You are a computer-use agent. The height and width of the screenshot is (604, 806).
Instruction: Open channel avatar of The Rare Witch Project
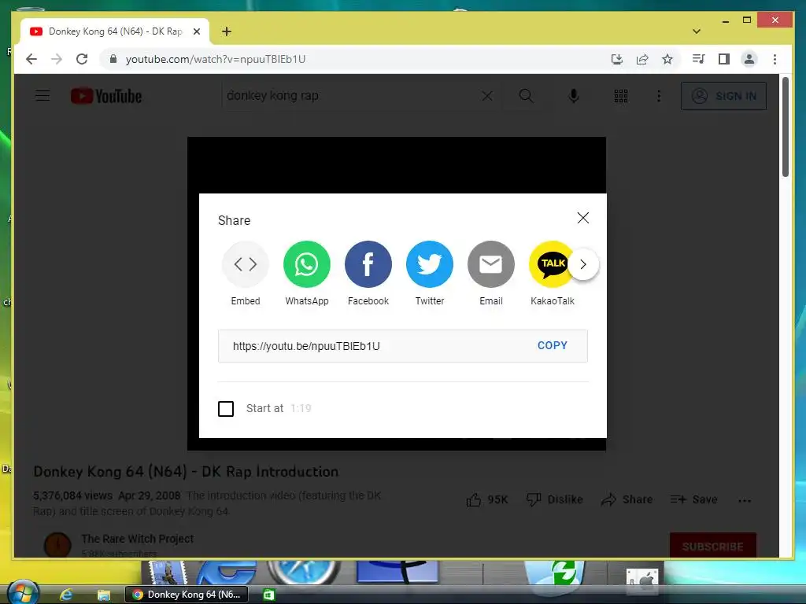[57, 544]
